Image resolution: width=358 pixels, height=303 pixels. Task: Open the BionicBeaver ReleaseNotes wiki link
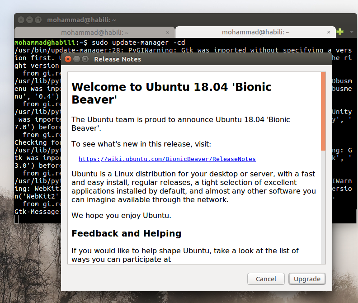click(167, 159)
